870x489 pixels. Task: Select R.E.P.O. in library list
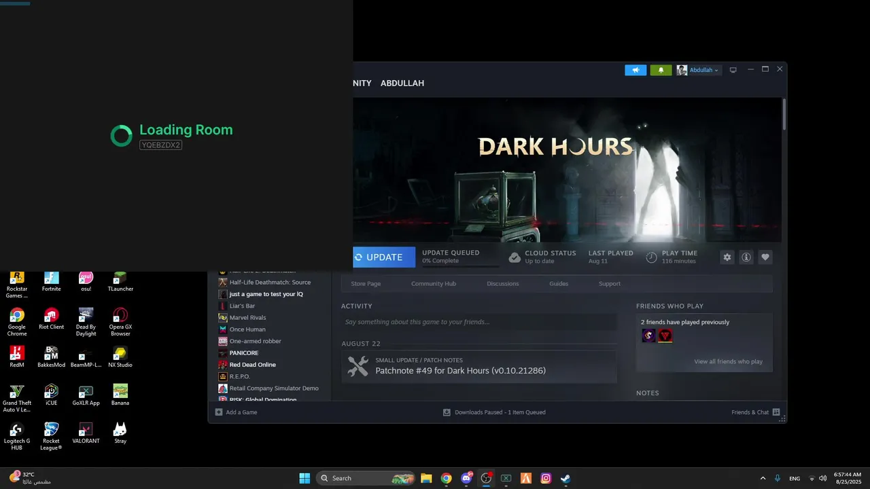click(x=239, y=376)
